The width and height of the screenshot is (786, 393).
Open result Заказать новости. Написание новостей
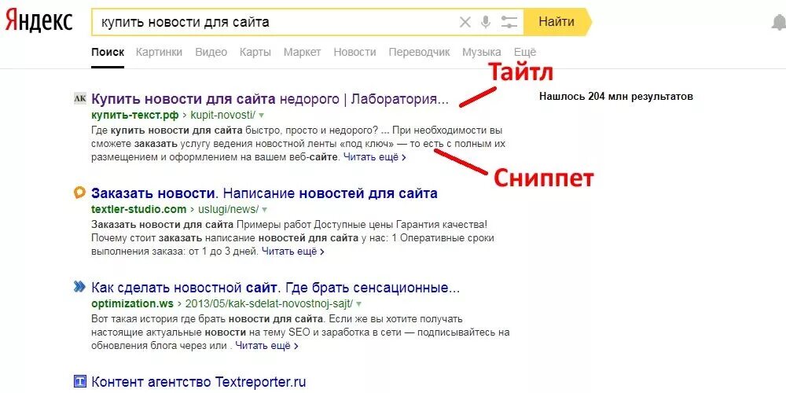pos(265,193)
